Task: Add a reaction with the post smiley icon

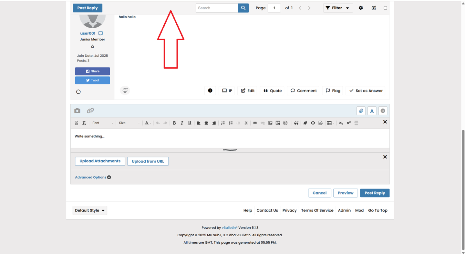Action: 125,90
